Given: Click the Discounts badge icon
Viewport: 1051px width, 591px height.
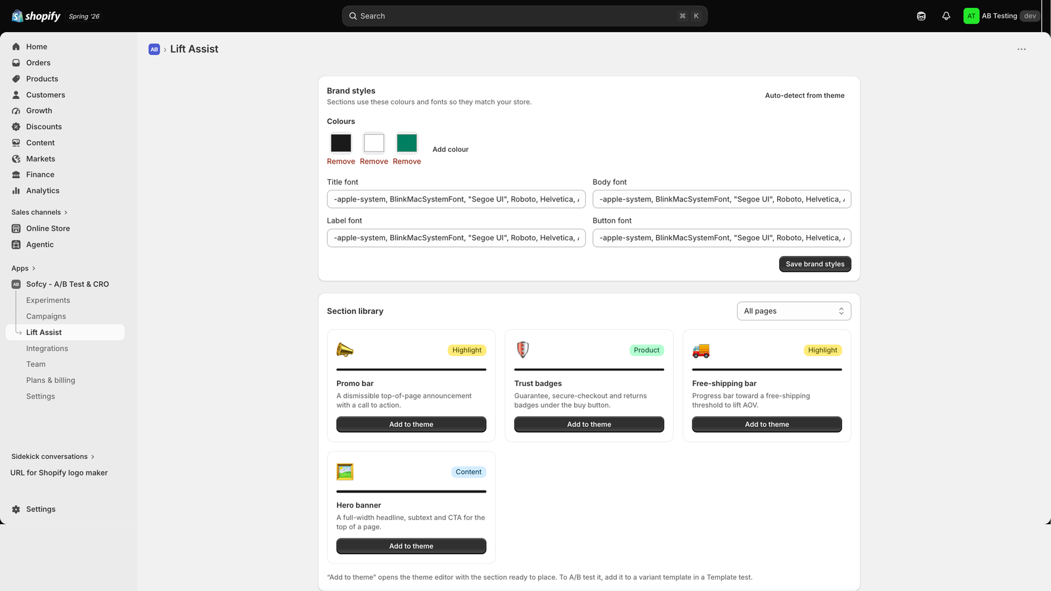Looking at the screenshot, I should point(16,127).
